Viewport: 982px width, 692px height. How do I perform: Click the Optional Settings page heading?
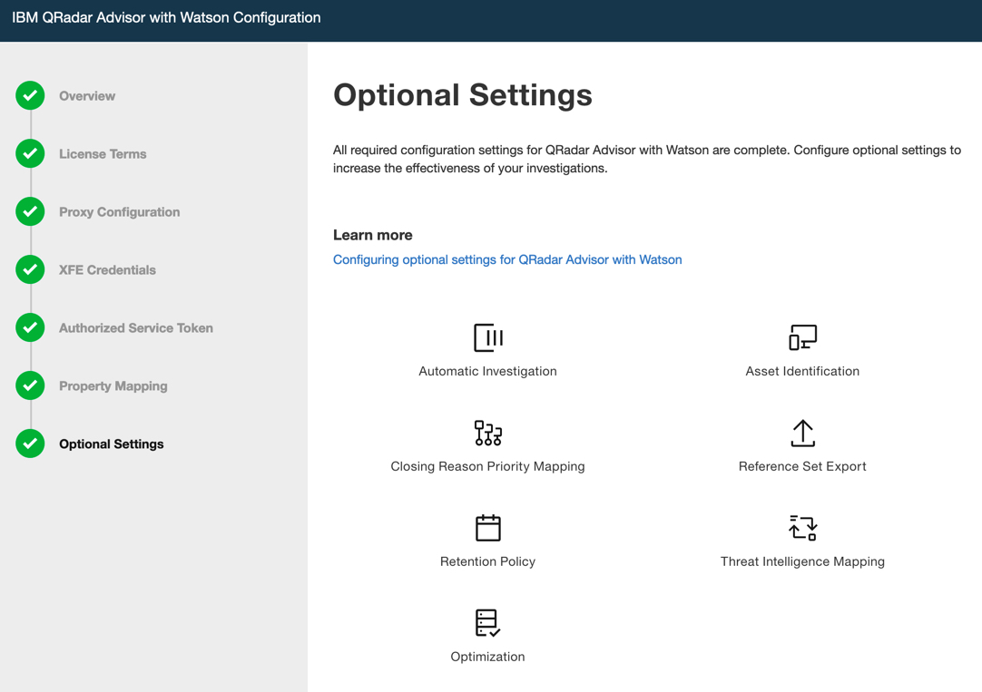(463, 96)
